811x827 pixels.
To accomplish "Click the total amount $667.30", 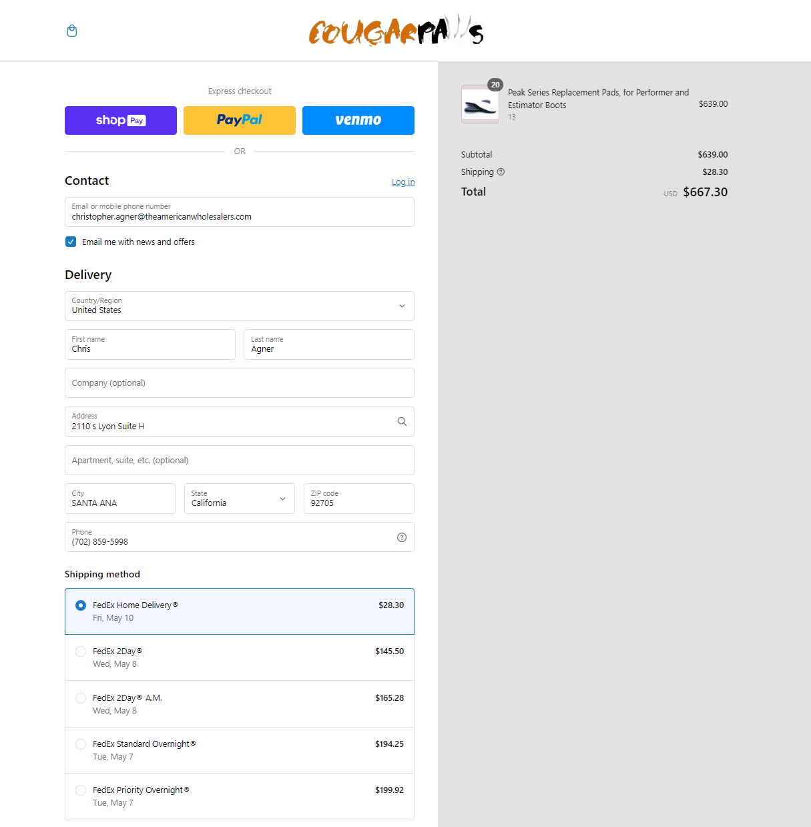I will point(706,192).
